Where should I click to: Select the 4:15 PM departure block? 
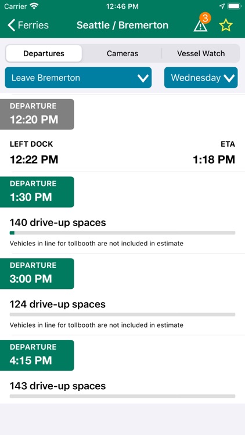[x=37, y=356]
